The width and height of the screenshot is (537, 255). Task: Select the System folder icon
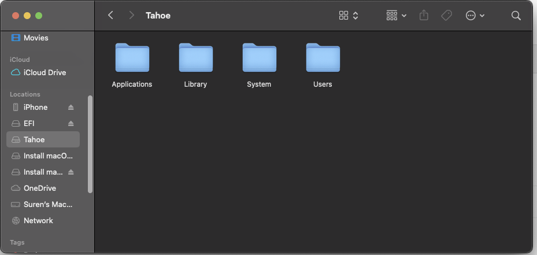pos(260,58)
